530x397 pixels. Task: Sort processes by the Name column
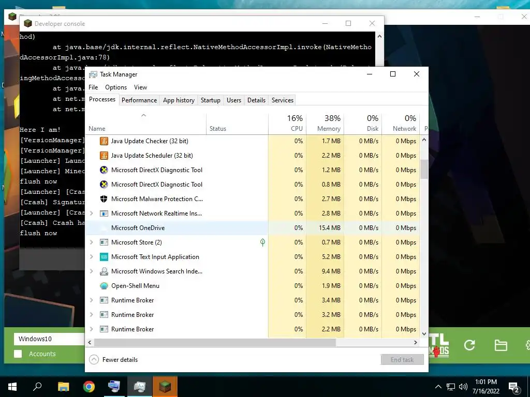click(x=145, y=124)
